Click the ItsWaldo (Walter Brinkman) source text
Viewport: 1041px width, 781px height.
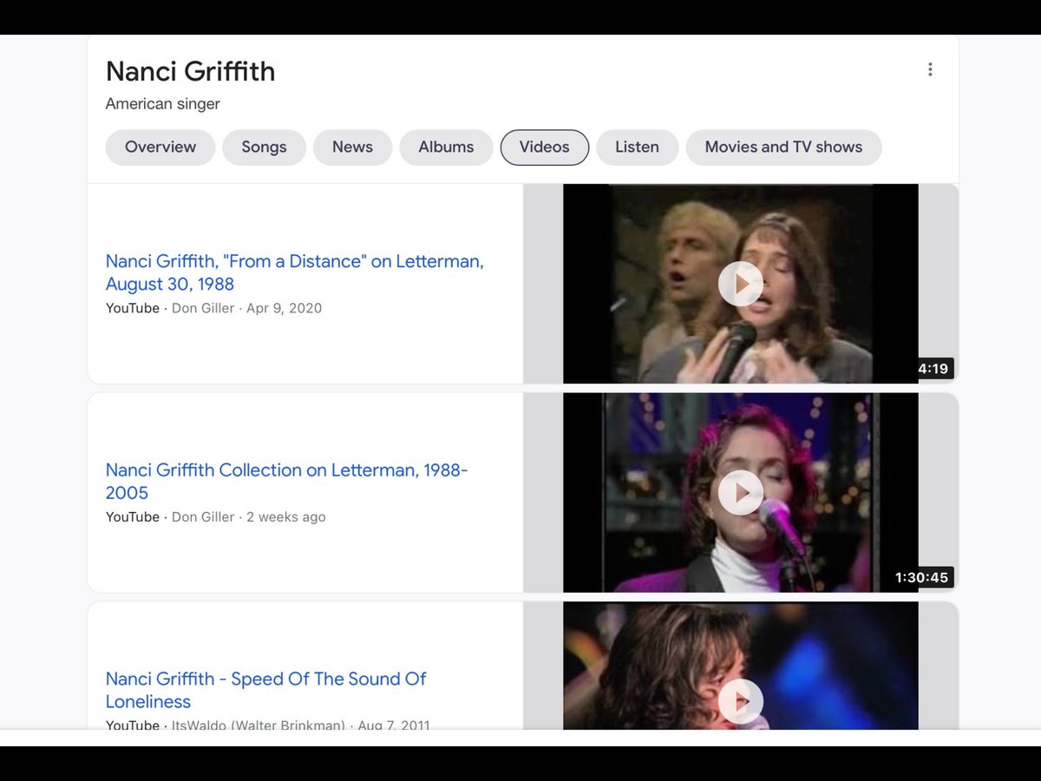click(259, 725)
